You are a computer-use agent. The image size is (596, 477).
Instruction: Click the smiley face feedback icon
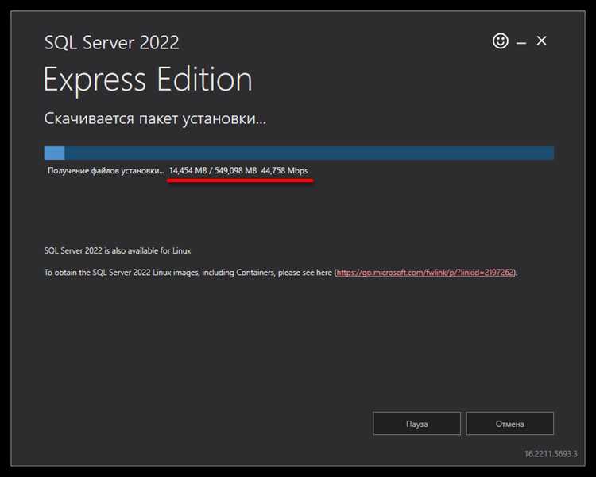click(x=500, y=41)
